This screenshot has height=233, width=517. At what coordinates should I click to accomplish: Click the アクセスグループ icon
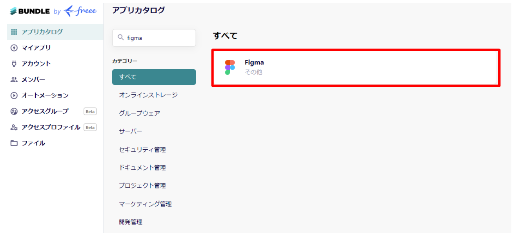point(14,111)
